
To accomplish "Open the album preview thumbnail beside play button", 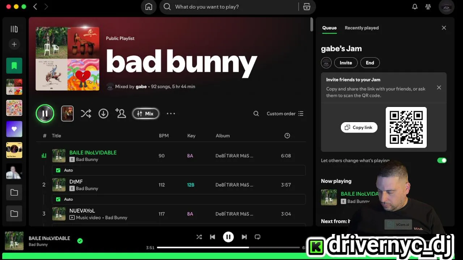I will [x=67, y=113].
